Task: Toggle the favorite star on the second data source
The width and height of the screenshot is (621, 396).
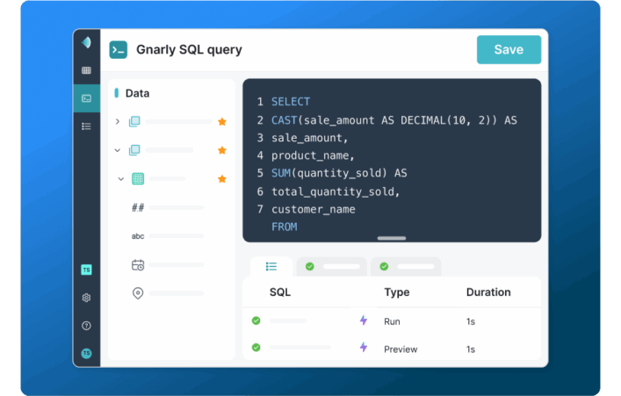Action: (x=222, y=150)
